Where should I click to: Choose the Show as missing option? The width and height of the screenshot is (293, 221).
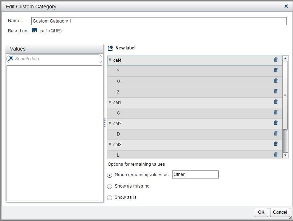[x=110, y=186]
